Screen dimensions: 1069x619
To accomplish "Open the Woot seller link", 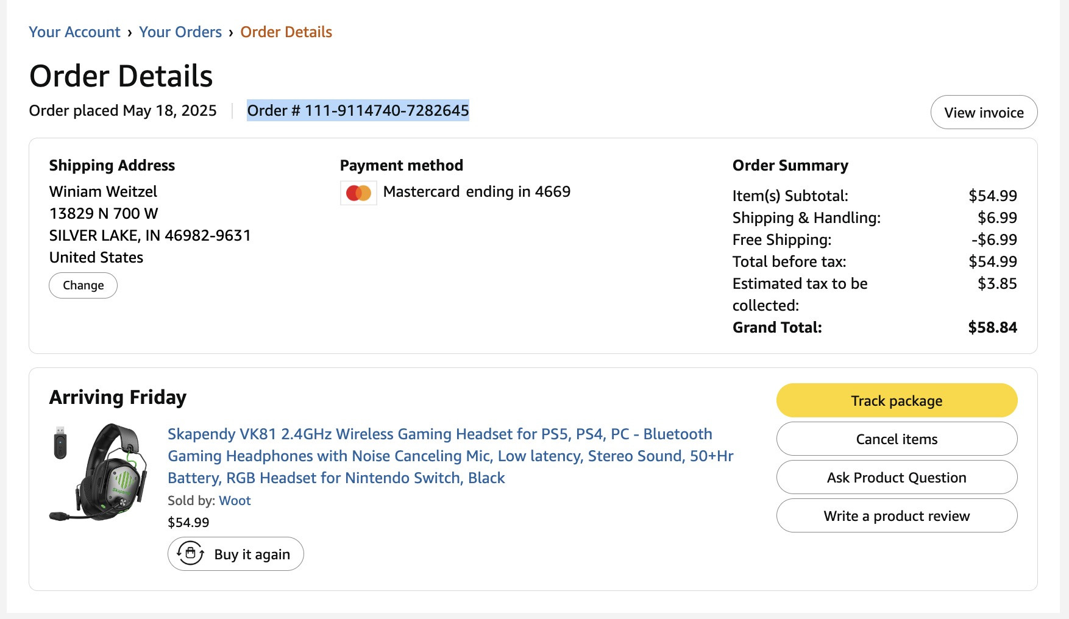I will [235, 500].
